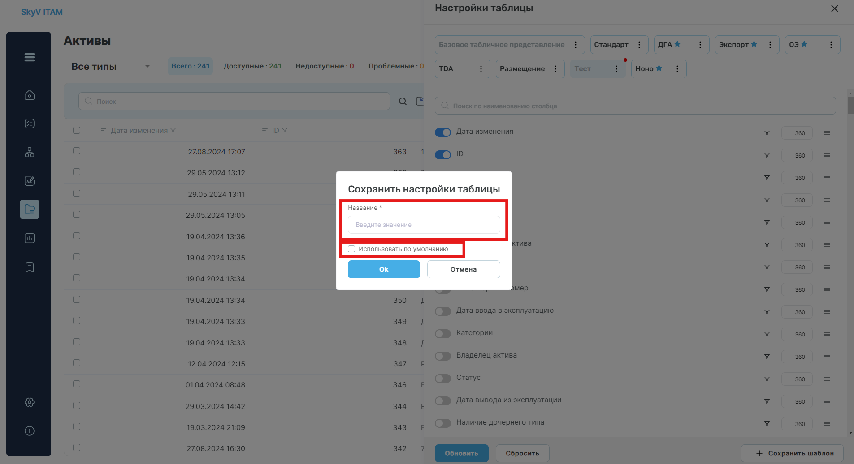Go to home icon in sidebar

point(30,95)
